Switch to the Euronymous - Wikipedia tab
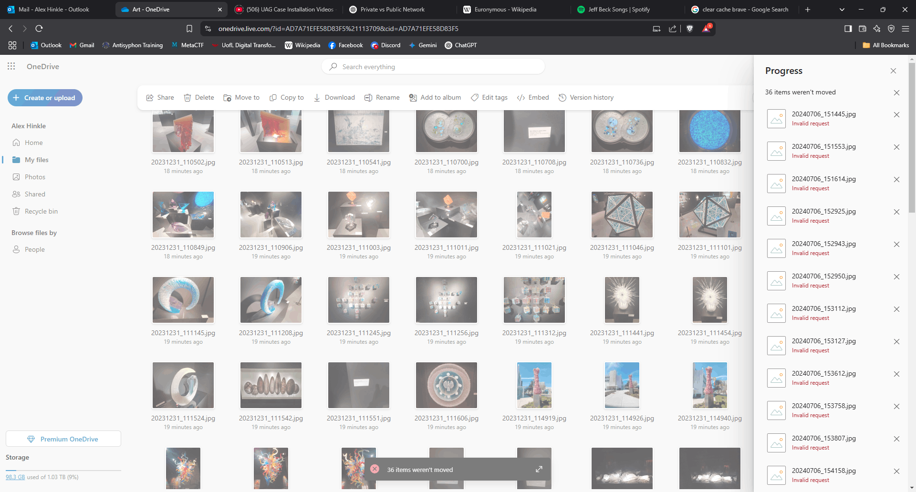 point(506,10)
